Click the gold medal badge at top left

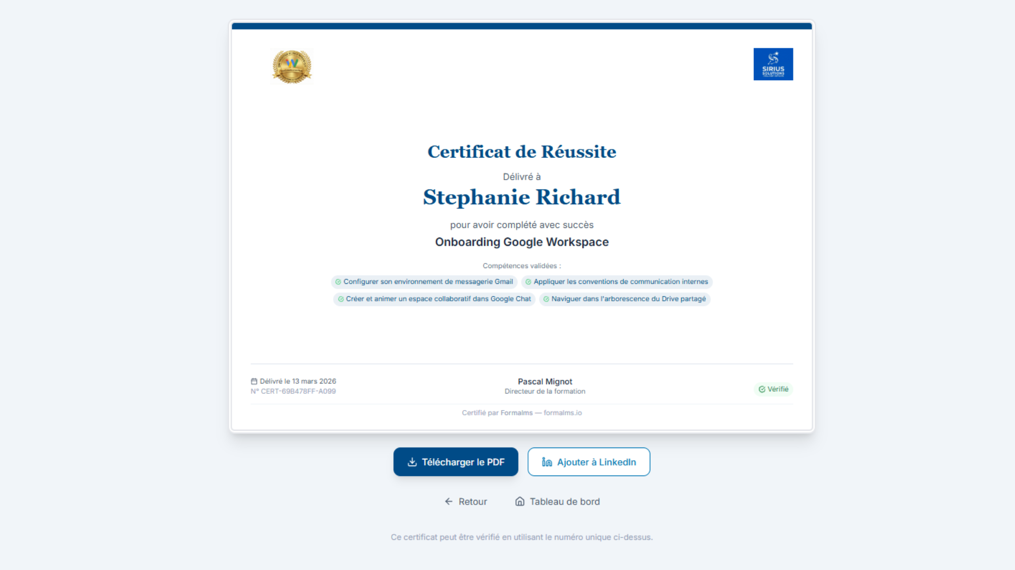point(291,65)
